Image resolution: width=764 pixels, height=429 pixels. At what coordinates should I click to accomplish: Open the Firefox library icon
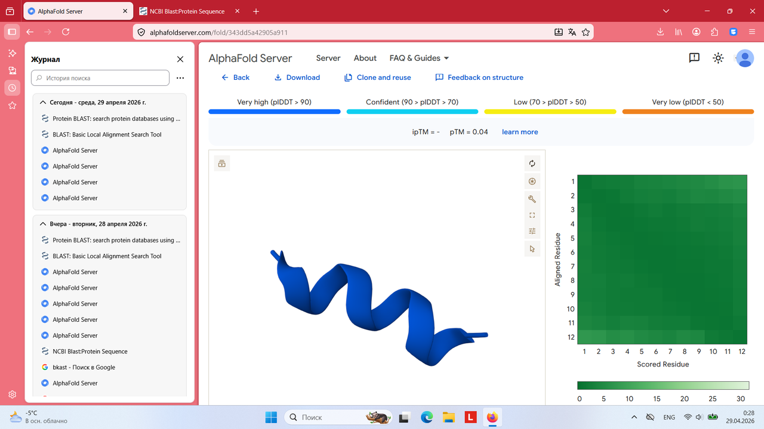(679, 32)
